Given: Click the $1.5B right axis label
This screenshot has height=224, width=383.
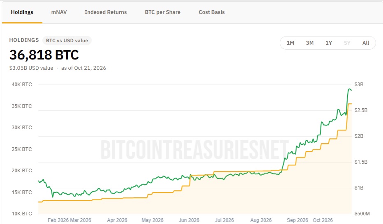Looking at the screenshot, I should click(361, 162).
